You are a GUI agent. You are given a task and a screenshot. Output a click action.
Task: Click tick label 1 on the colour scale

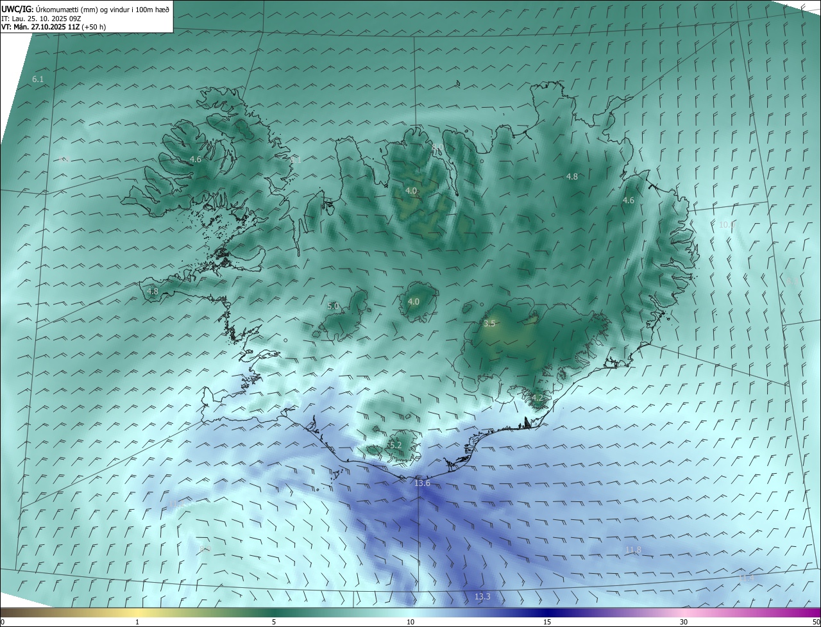tap(137, 623)
